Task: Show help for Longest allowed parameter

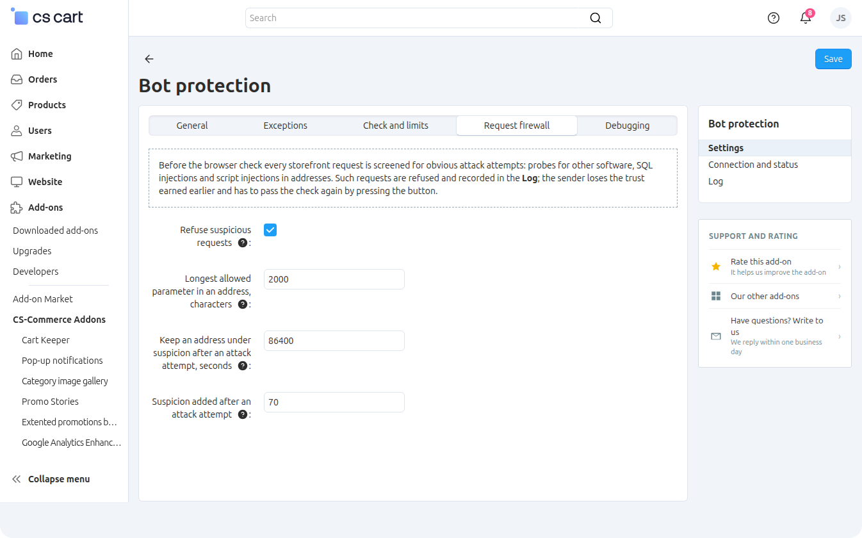Action: pyautogui.click(x=243, y=305)
